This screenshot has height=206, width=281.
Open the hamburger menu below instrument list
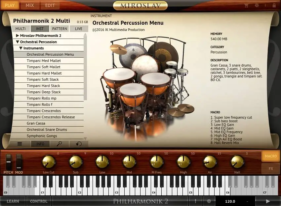pos(20,144)
